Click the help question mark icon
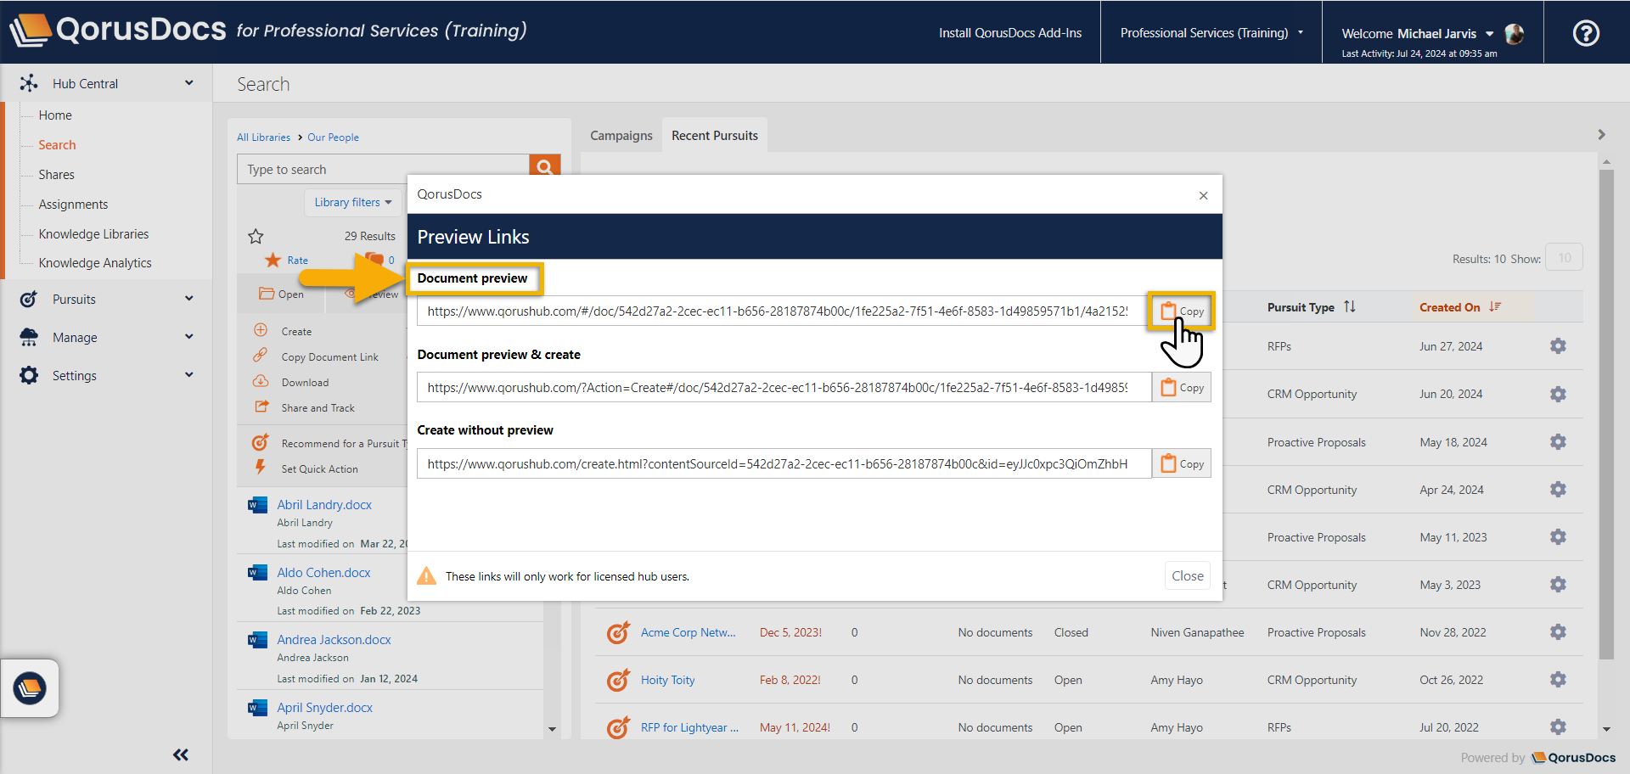Screen dimensions: 1630x774 click(x=1586, y=33)
